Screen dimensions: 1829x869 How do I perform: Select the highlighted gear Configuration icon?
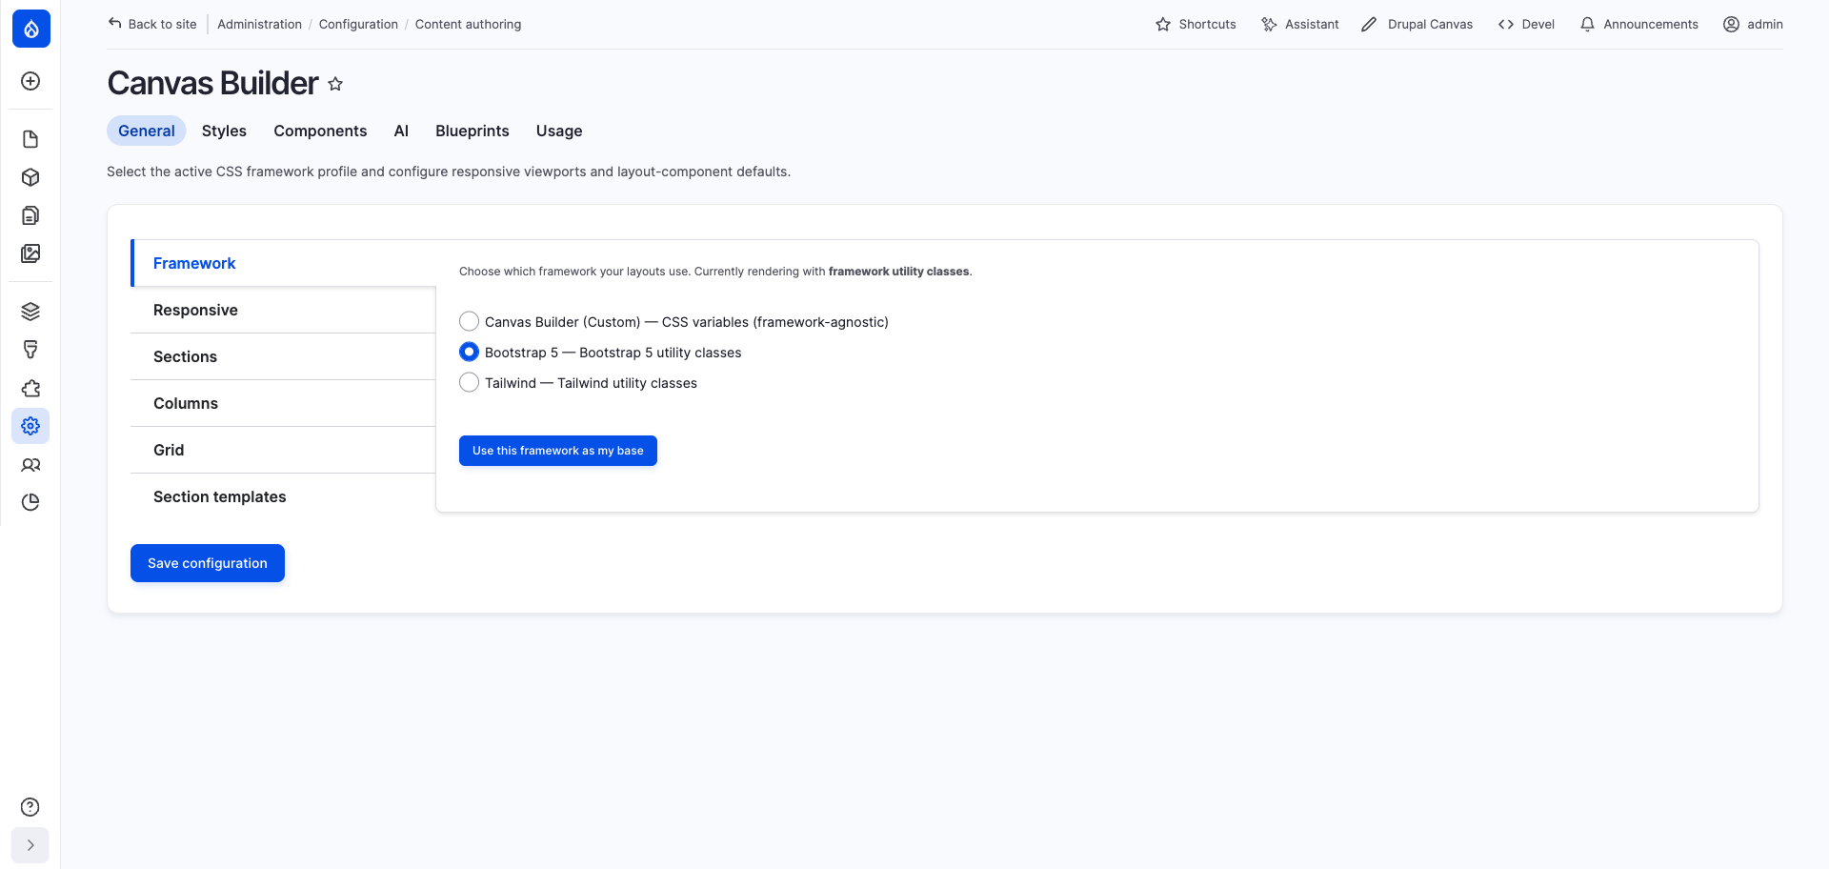coord(30,426)
